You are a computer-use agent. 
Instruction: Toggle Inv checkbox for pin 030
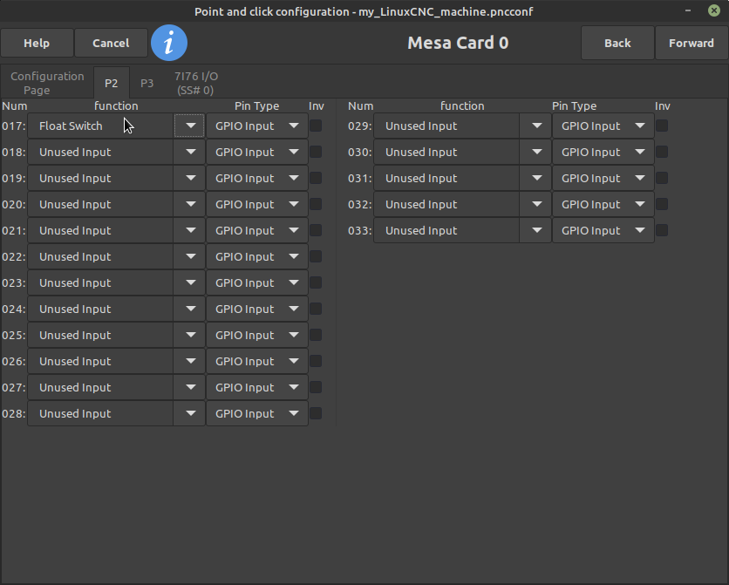click(662, 152)
